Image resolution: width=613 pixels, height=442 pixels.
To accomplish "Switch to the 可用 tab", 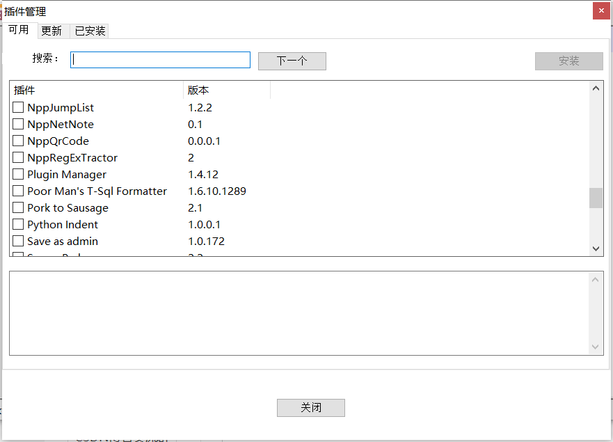I will click(19, 30).
